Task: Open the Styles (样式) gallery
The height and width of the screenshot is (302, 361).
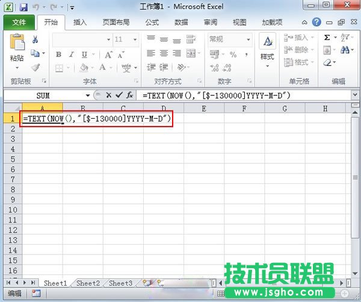Action: pos(267,50)
